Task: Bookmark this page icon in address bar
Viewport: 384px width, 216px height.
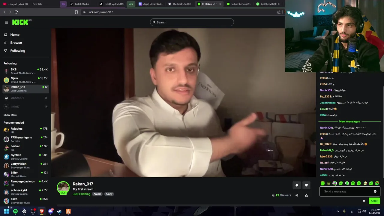Action: 76,12
